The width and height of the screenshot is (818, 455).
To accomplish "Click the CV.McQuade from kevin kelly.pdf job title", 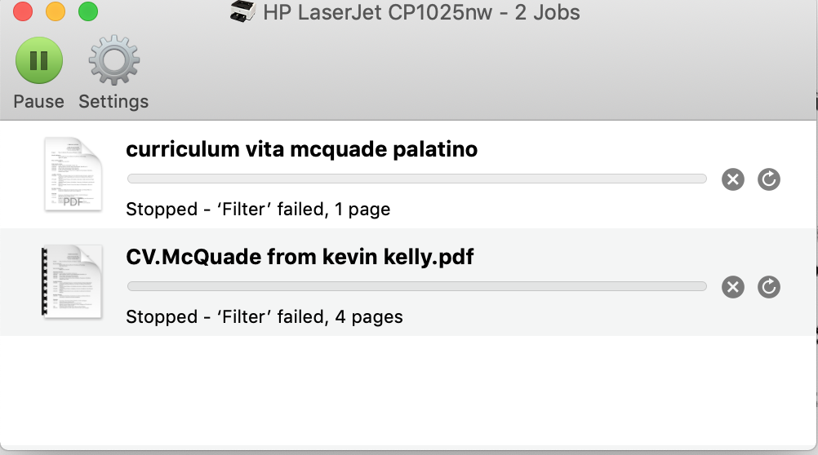I will pyautogui.click(x=300, y=258).
